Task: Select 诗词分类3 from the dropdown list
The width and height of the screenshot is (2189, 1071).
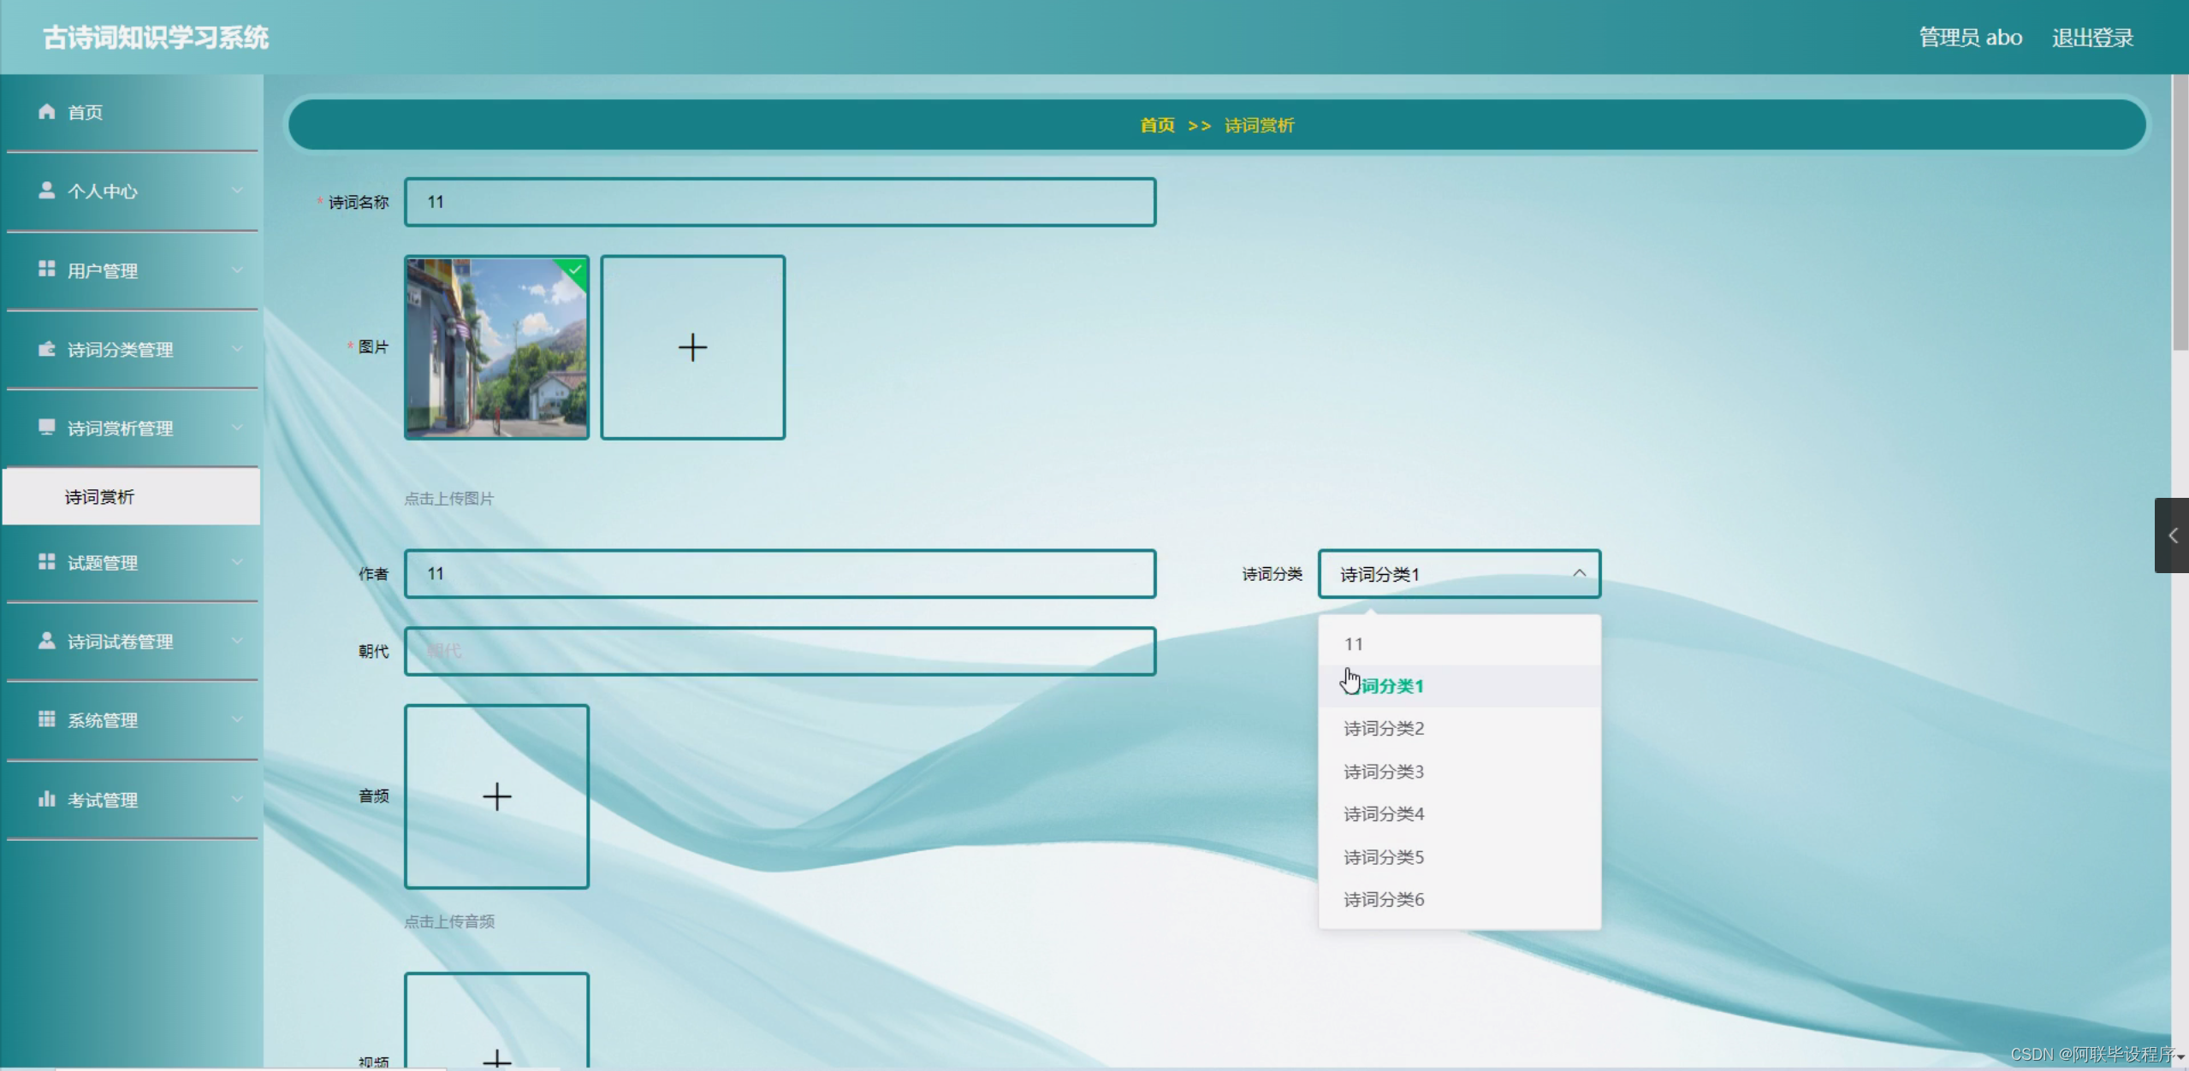Action: pyautogui.click(x=1383, y=771)
